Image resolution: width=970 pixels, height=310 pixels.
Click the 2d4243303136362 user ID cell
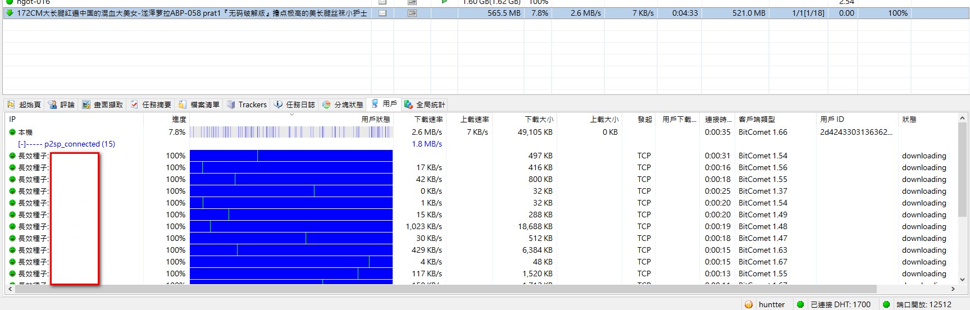856,132
